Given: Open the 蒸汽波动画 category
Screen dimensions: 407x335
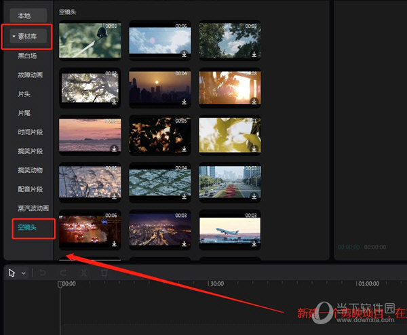Looking at the screenshot, I should point(32,208).
